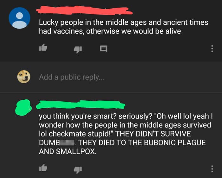
Task: Click the pixelated censored word in the reply
Action: coord(67,143)
